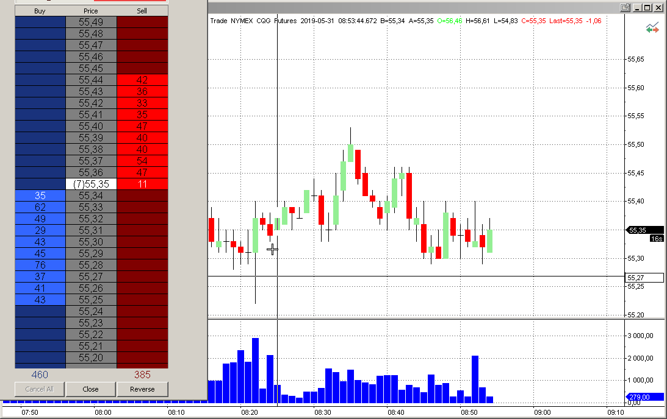Close the chart window
Screen dimensions: 667x419
(x=658, y=8)
